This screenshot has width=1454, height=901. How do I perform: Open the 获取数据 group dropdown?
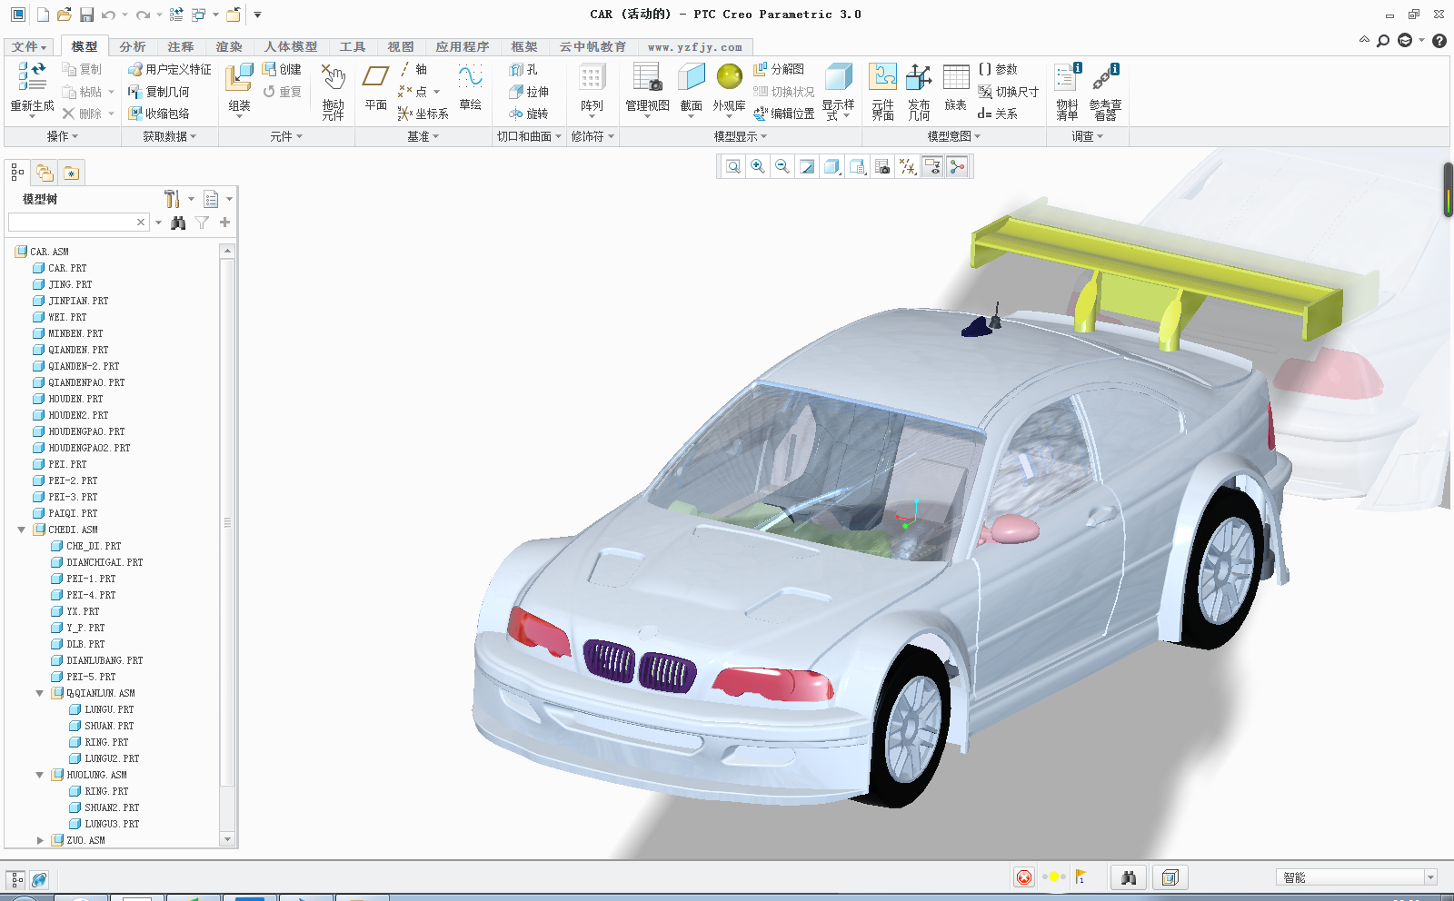pyautogui.click(x=169, y=136)
